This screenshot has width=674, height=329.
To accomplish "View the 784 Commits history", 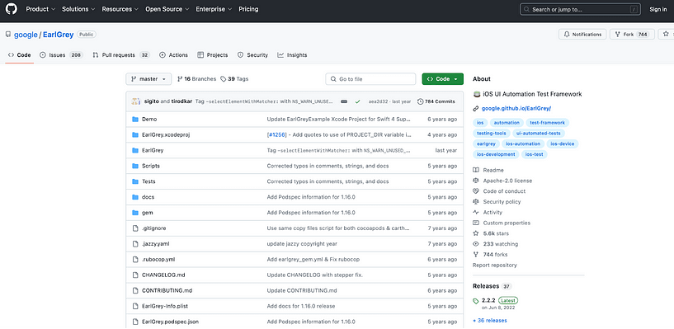I will click(x=436, y=101).
